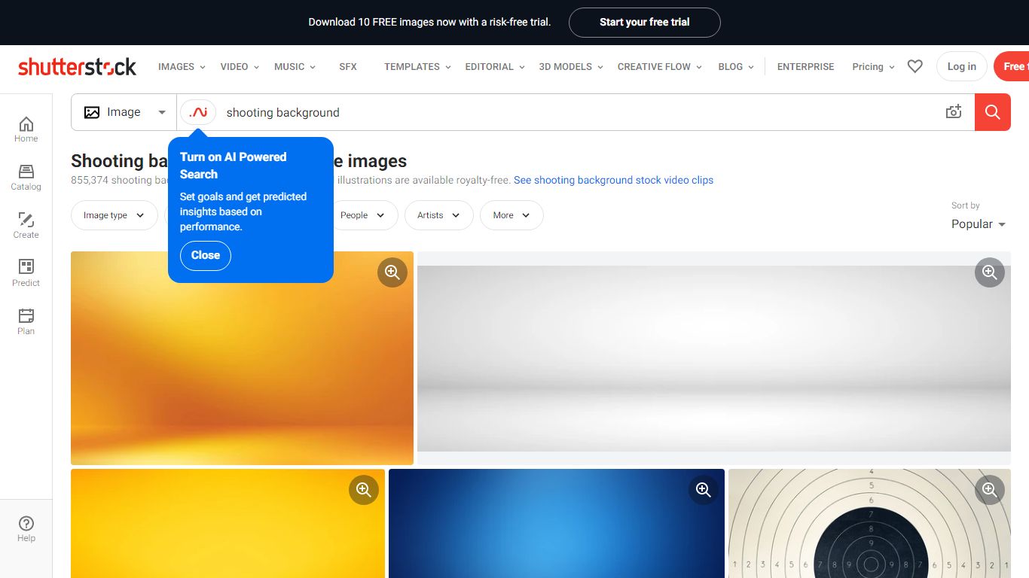Open the favorites heart icon
Viewport: 1029px width, 578px height.
[x=914, y=66]
